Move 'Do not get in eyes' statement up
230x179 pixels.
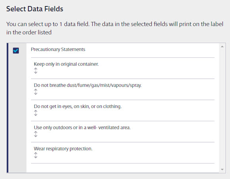pos(36,111)
